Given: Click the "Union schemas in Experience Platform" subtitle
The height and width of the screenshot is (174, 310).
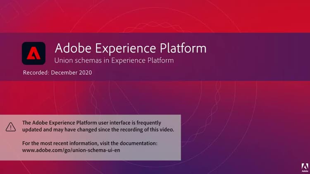Looking at the screenshot, I should click(x=114, y=60).
